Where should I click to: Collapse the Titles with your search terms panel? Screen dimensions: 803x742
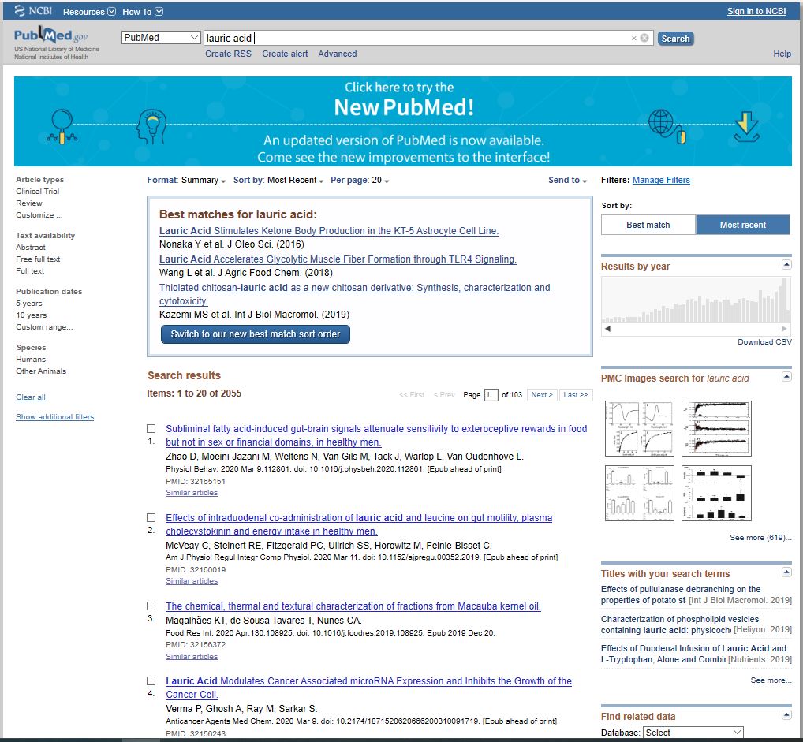pyautogui.click(x=786, y=572)
